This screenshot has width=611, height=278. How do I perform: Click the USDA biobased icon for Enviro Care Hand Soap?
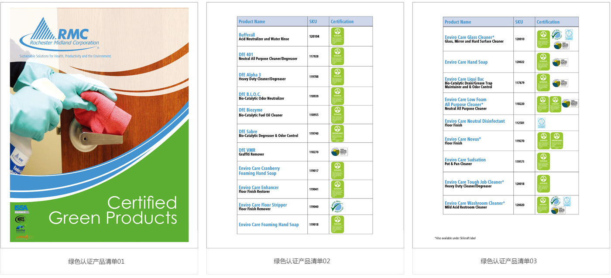[560, 62]
